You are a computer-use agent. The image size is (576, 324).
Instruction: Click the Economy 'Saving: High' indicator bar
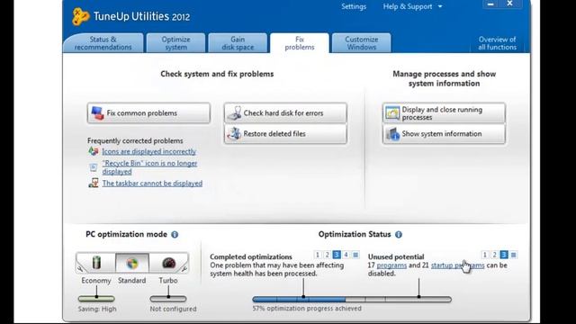[x=96, y=299]
